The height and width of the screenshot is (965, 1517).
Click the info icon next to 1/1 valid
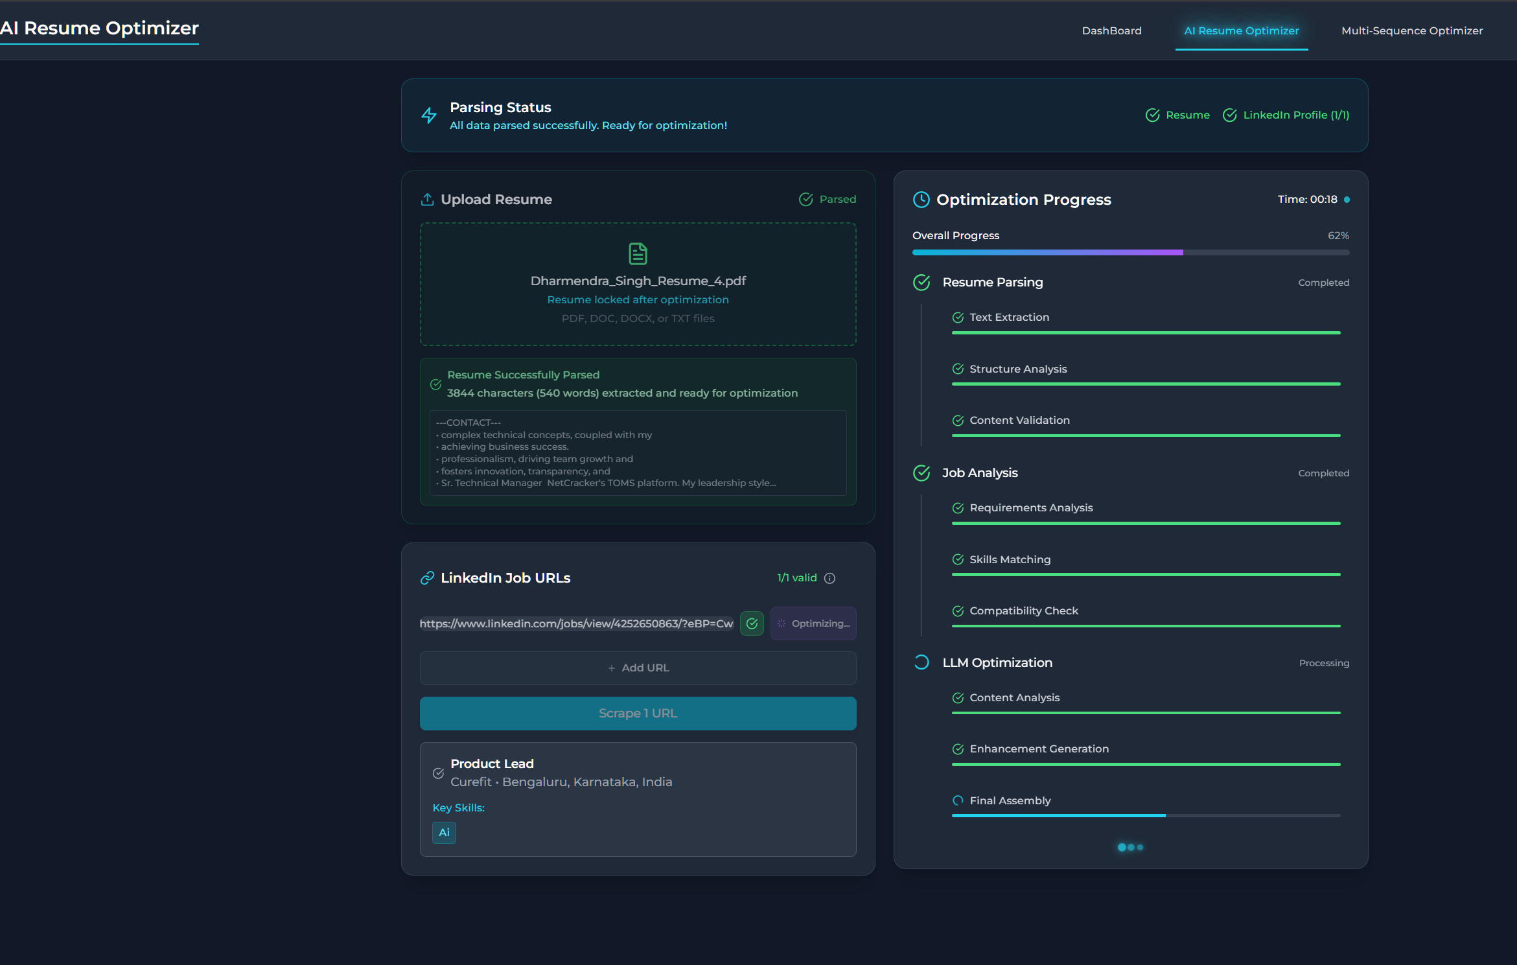[829, 578]
